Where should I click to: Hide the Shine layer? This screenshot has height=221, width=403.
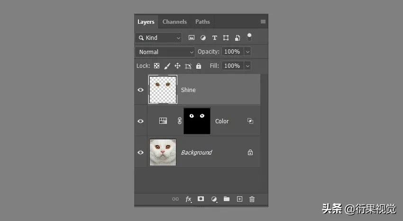(x=140, y=90)
